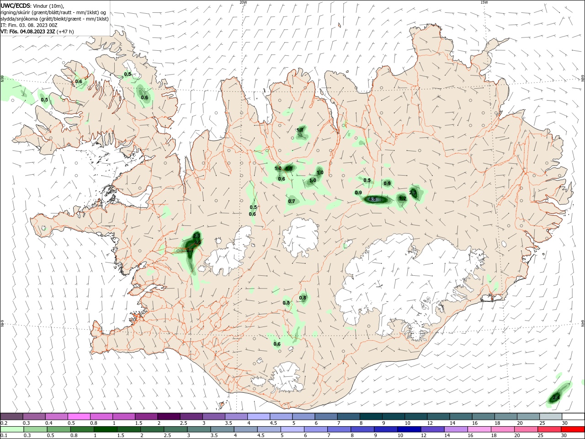Click the white Mýrdalsjökull glacier near the south coast
The height and width of the screenshot is (439, 585).
point(286,377)
